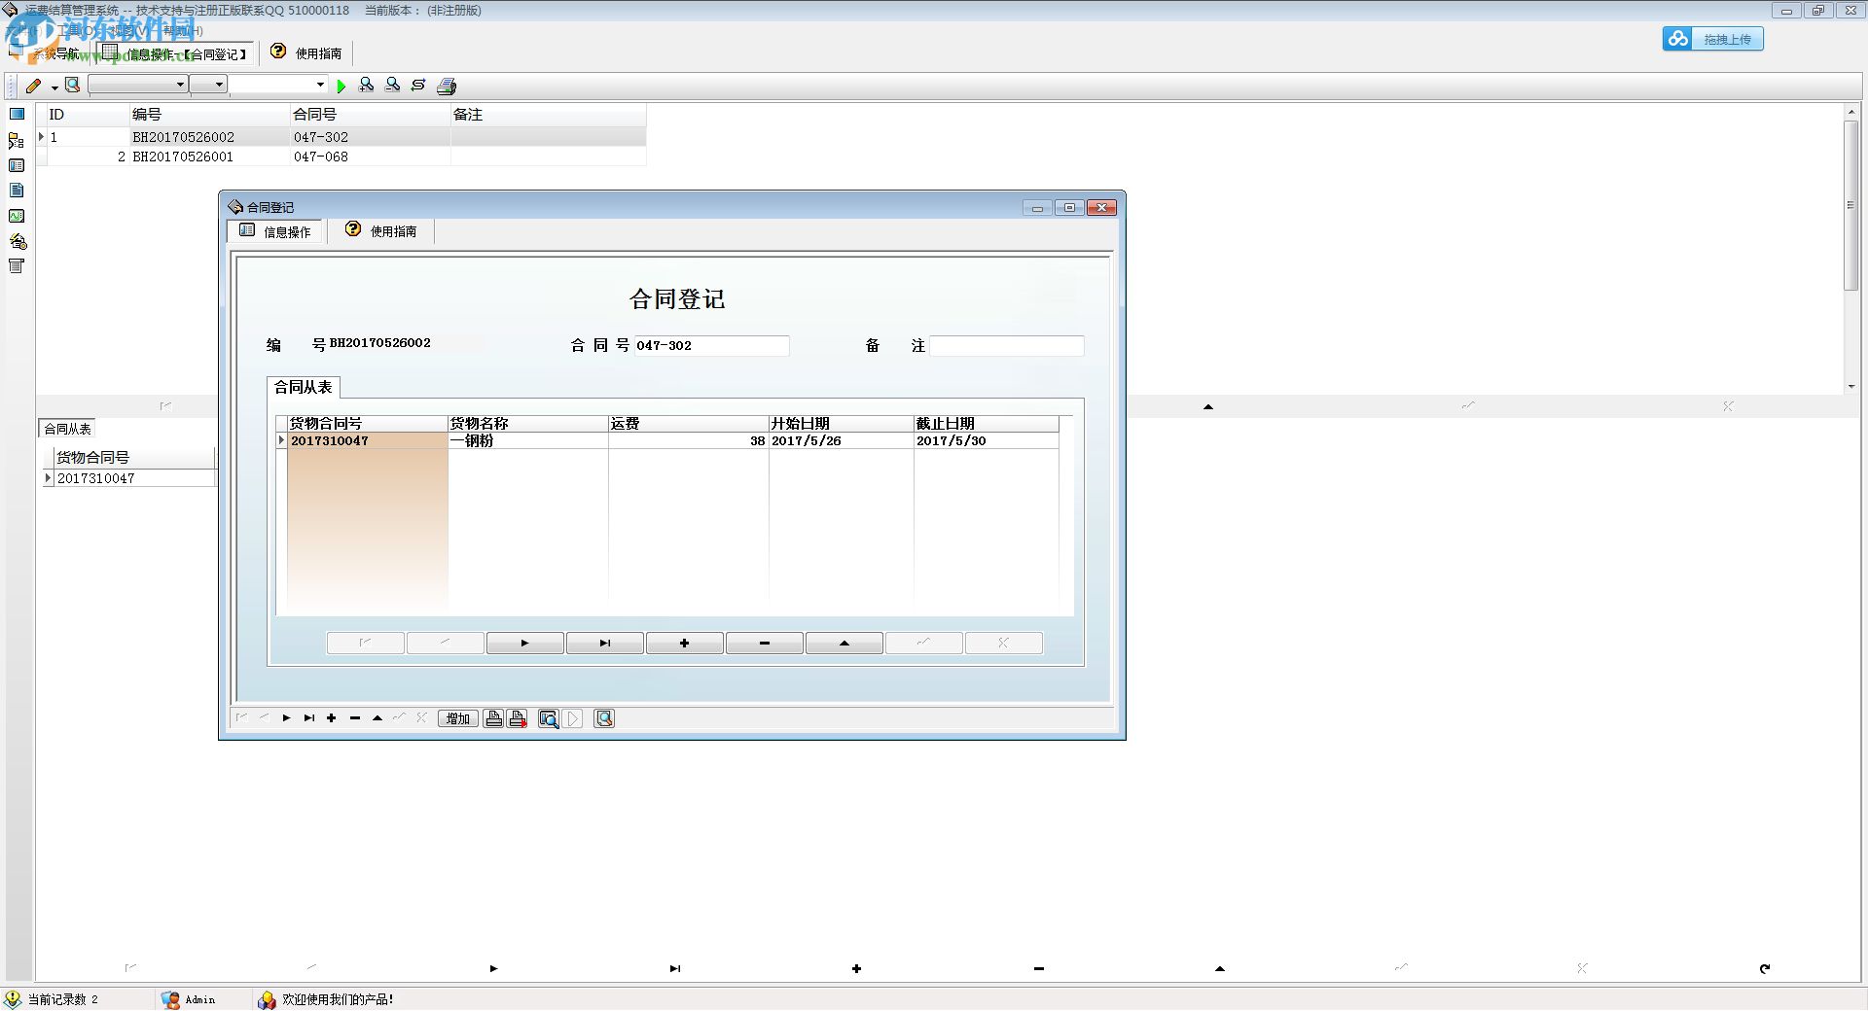Click the 2017310047 cell in the dialog grid
1868x1011 pixels.
tap(367, 440)
